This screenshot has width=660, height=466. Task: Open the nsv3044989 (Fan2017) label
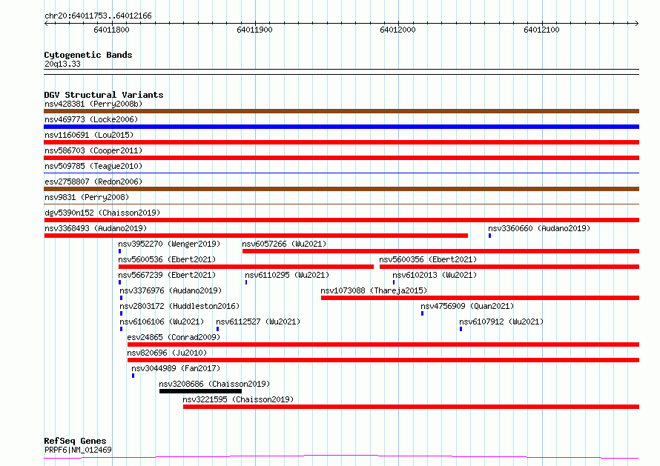pyautogui.click(x=176, y=368)
